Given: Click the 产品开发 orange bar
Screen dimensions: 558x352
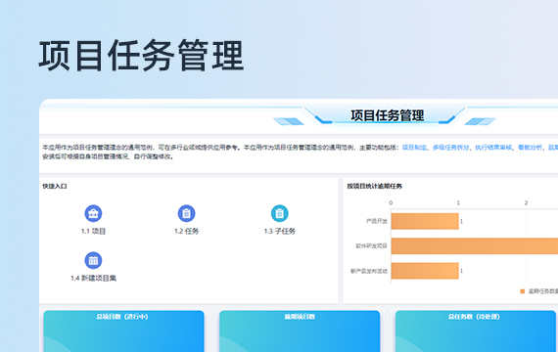Looking at the screenshot, I should (x=425, y=221).
